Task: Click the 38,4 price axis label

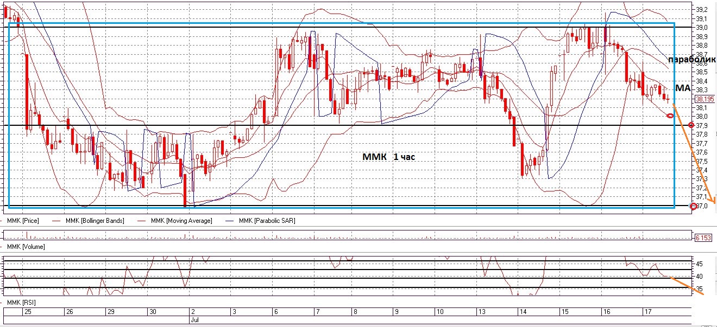Action: (701, 81)
